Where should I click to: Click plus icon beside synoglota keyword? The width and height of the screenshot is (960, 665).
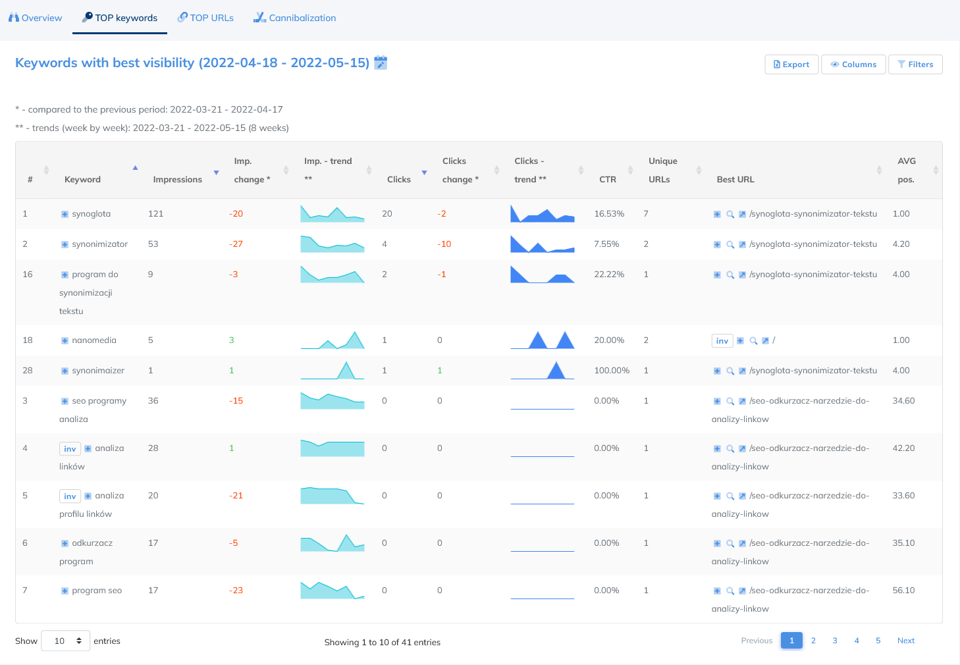click(65, 214)
